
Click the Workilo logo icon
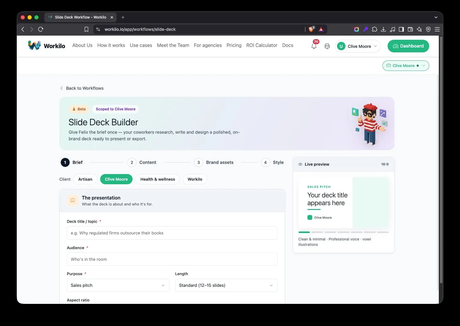coord(34,45)
